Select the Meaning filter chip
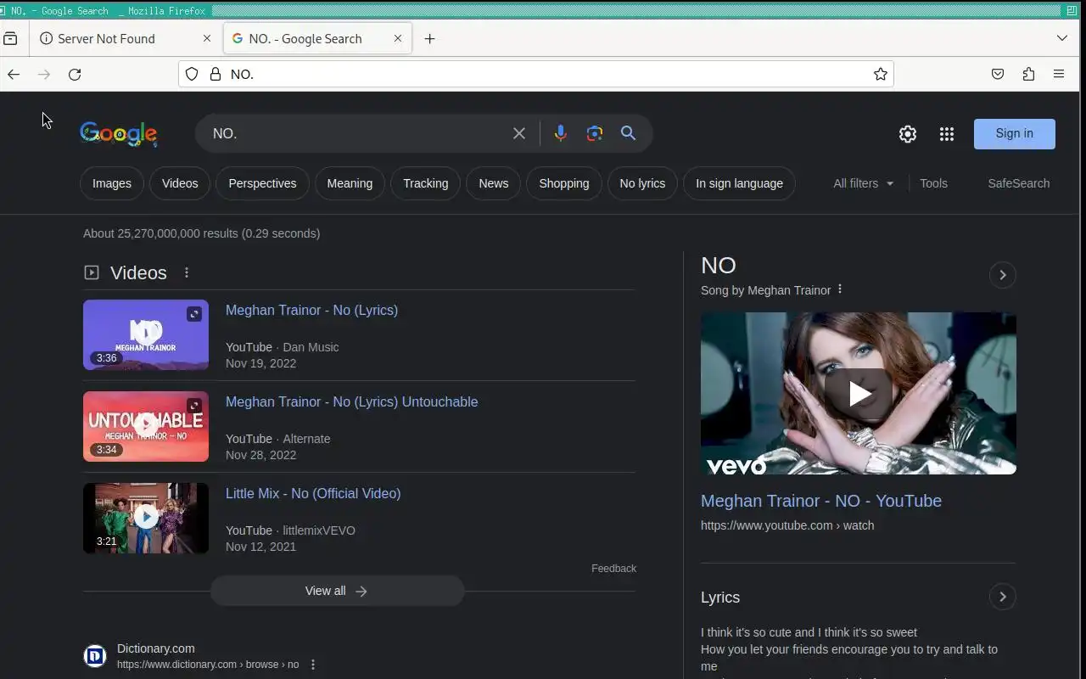 (350, 183)
